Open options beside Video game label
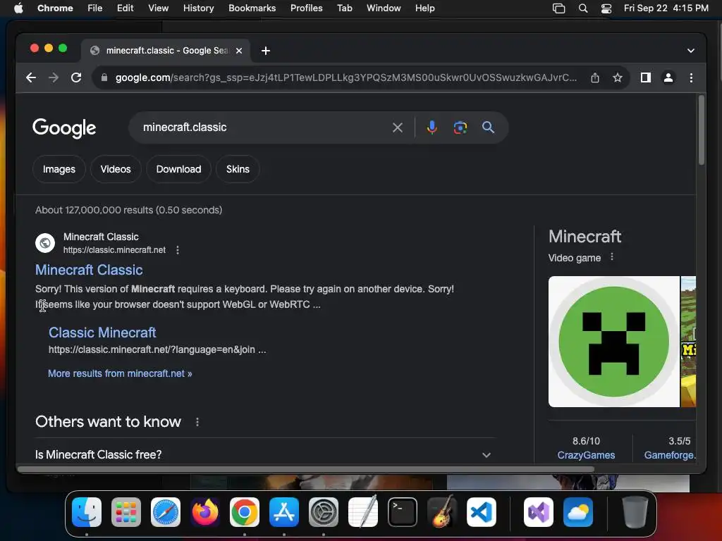The width and height of the screenshot is (722, 541). pos(612,256)
